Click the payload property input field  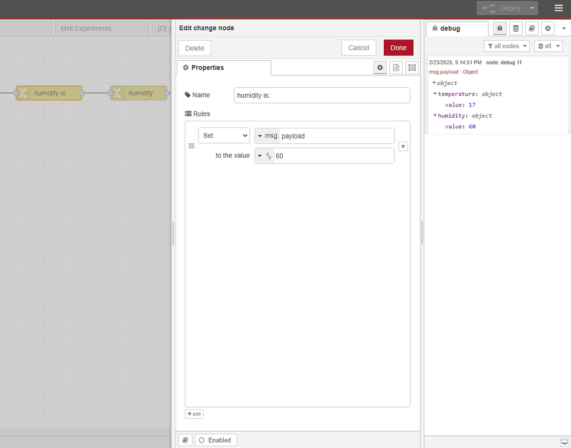tap(337, 136)
